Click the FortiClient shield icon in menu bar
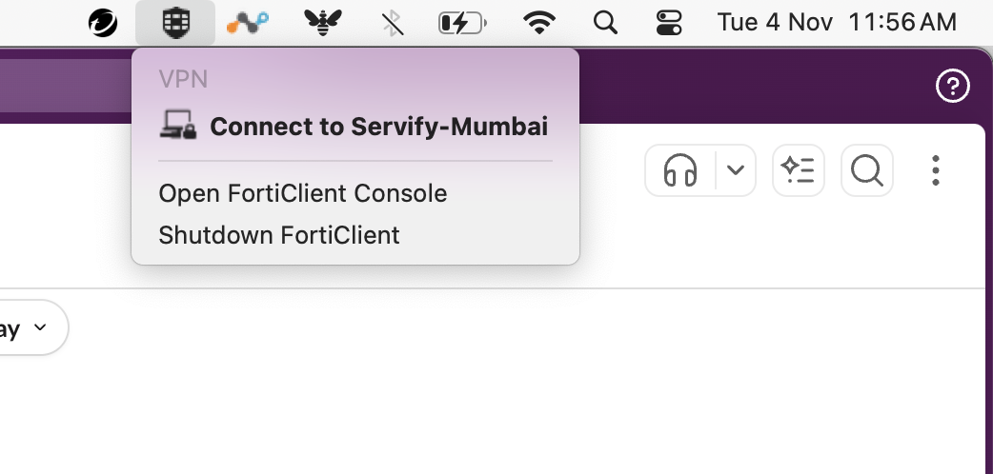 pyautogui.click(x=174, y=23)
